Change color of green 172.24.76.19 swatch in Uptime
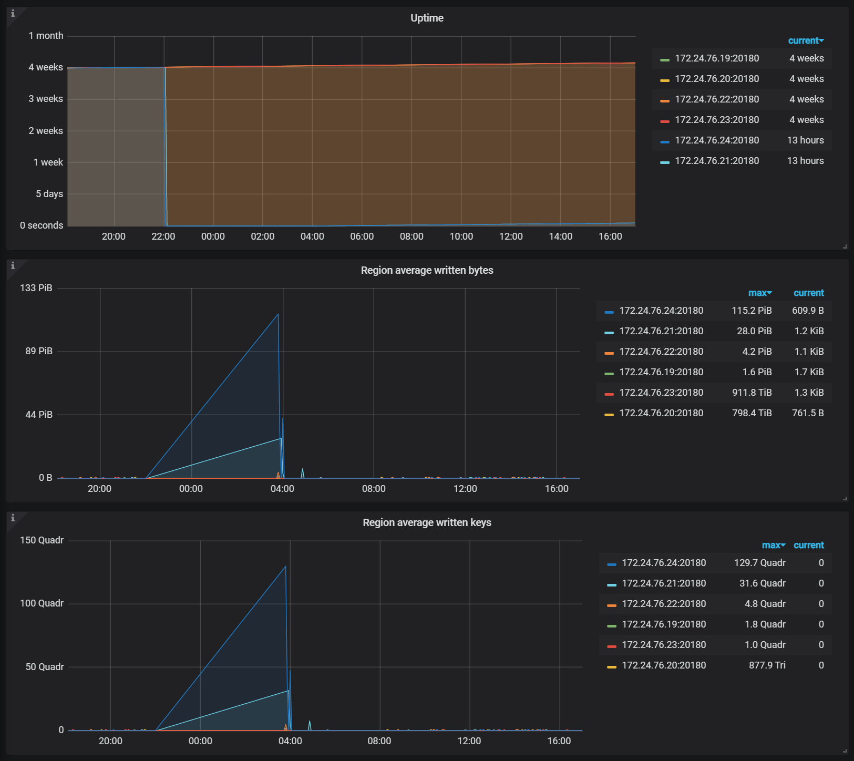Image resolution: width=854 pixels, height=761 pixels. click(665, 60)
